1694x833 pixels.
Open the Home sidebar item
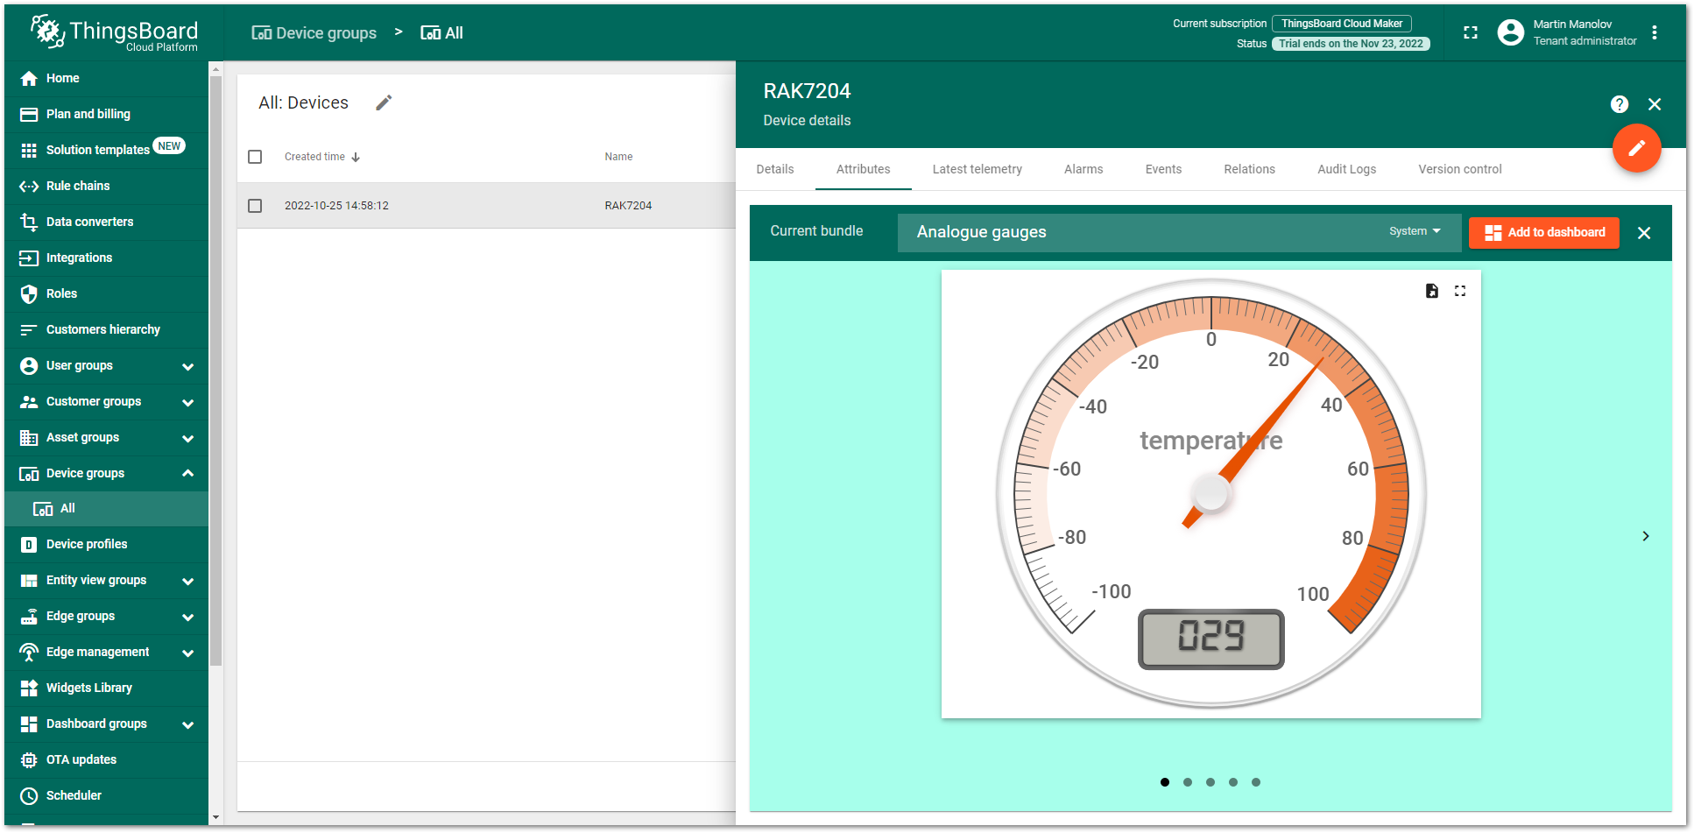point(106,79)
